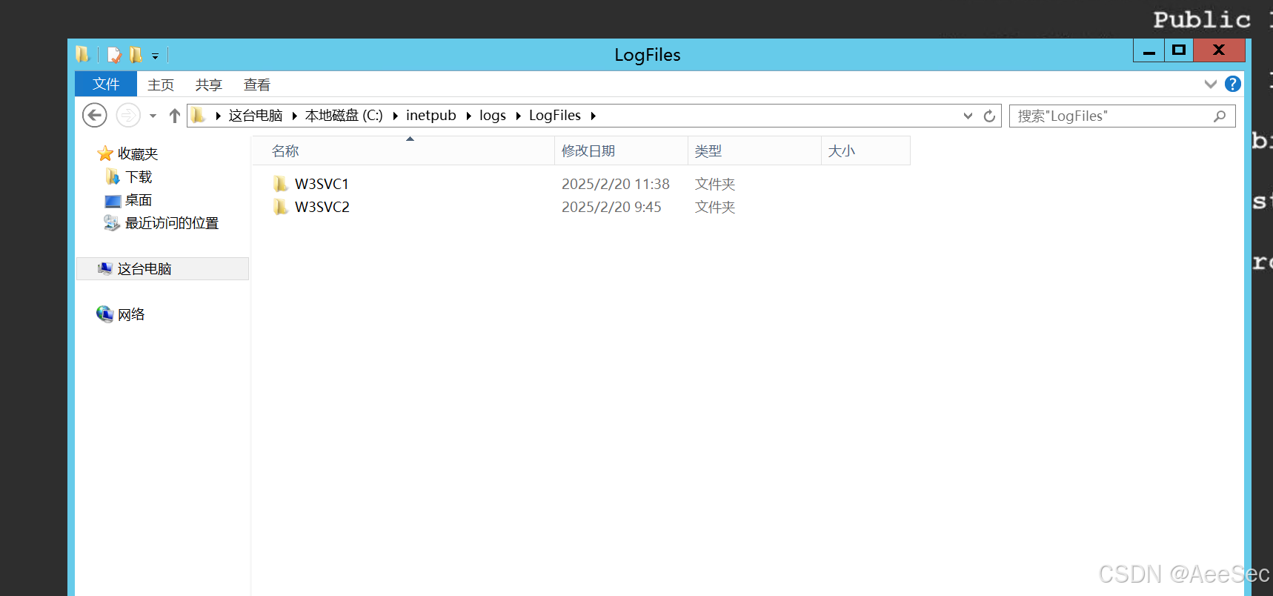Expand the arrow after 这台电脑 in breadcrumb
This screenshot has height=596, width=1273.
[295, 116]
